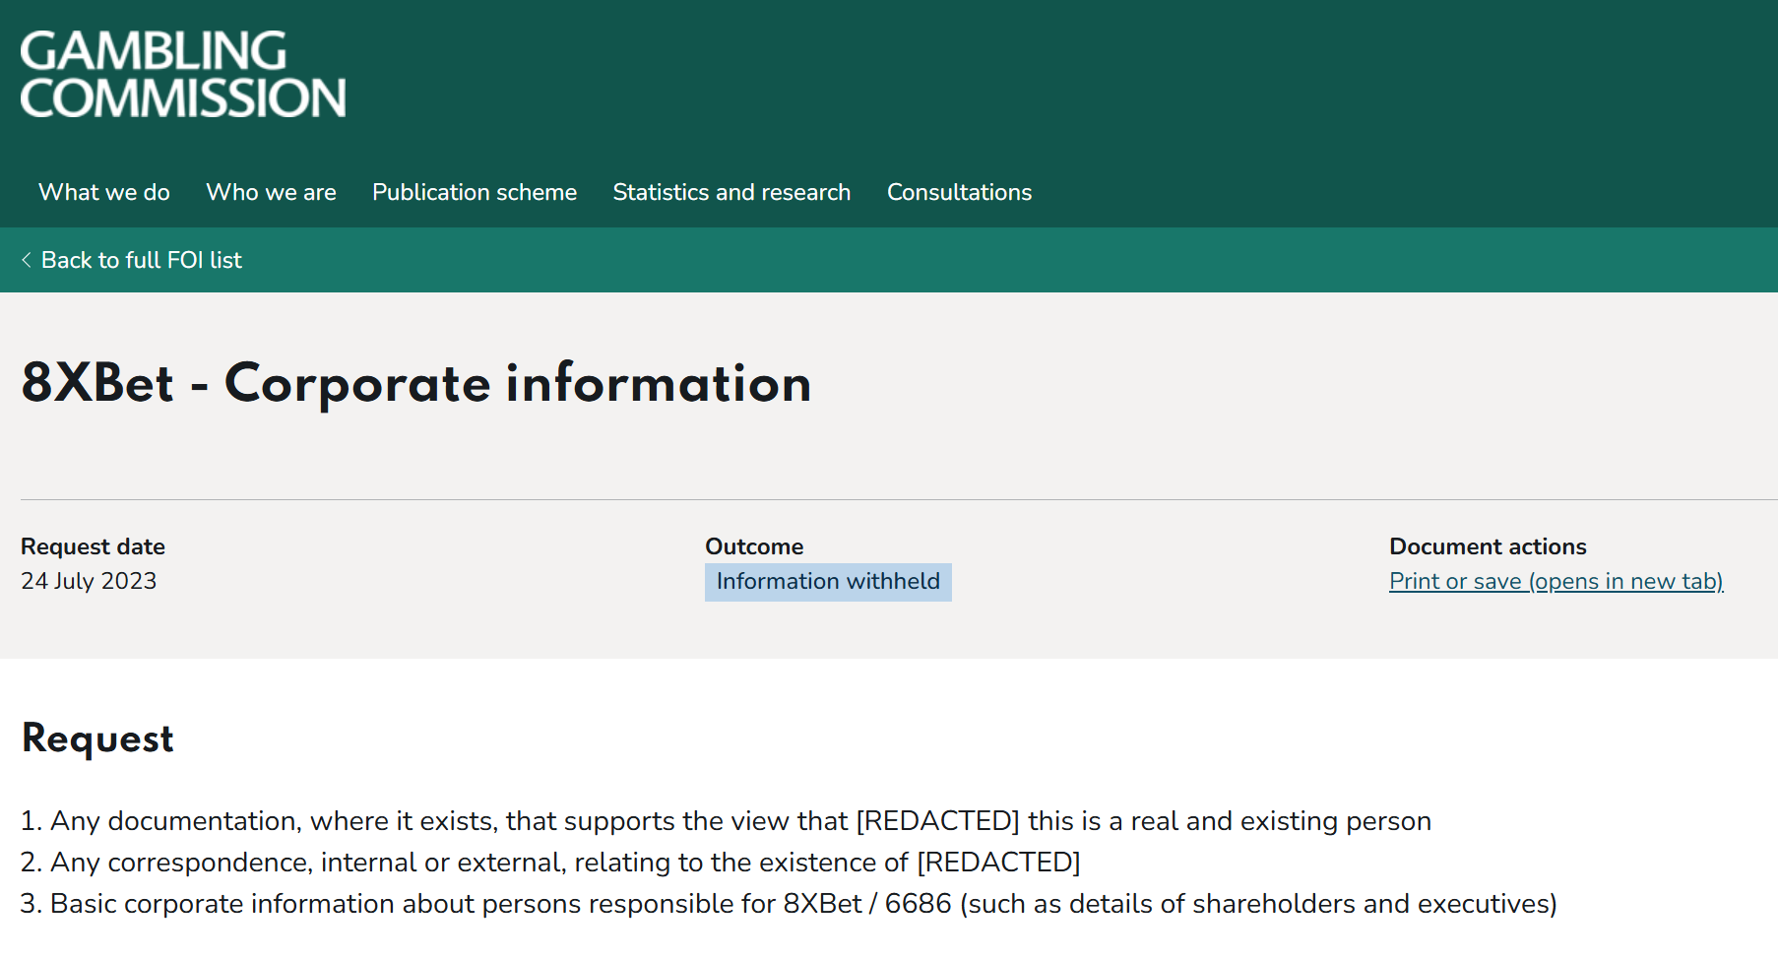The height and width of the screenshot is (961, 1778).
Task: Open the What we do menu
Action: coord(104,192)
